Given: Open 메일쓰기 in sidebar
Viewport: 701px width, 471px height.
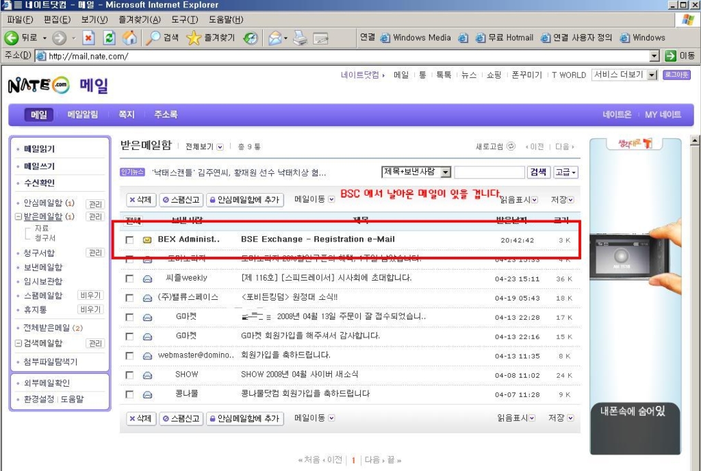Looking at the screenshot, I should [x=39, y=166].
